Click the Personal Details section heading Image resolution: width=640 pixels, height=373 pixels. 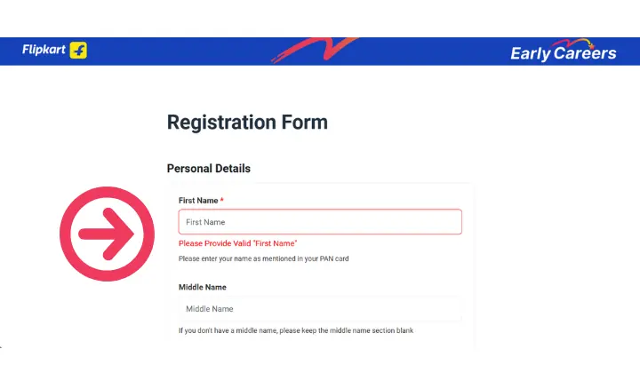tap(209, 169)
